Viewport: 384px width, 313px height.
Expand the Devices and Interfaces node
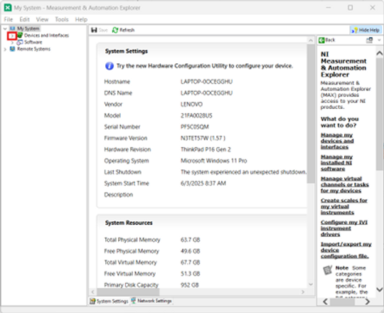click(x=12, y=36)
